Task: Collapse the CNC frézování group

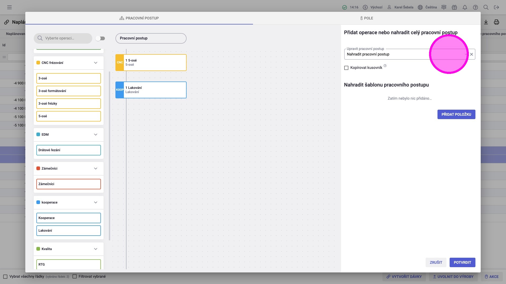Action: [x=96, y=63]
